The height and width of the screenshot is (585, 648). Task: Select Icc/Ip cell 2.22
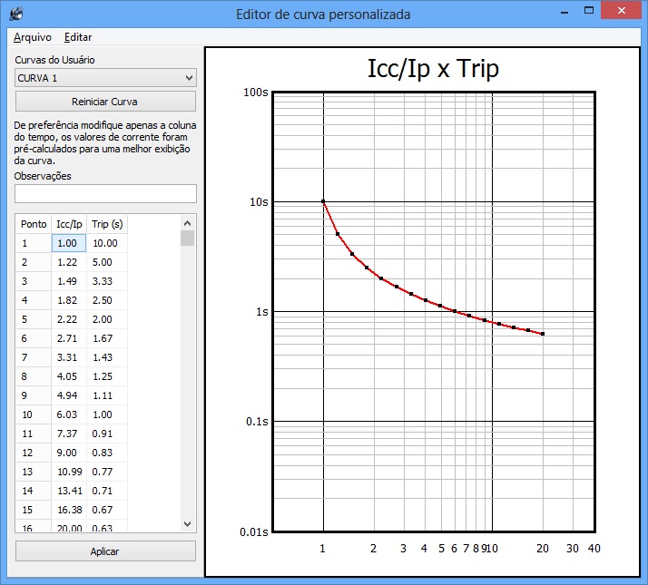point(69,319)
